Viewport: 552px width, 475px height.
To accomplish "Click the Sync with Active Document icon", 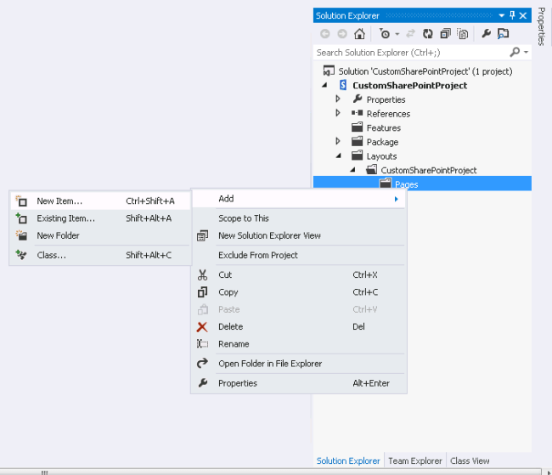I will tap(410, 34).
